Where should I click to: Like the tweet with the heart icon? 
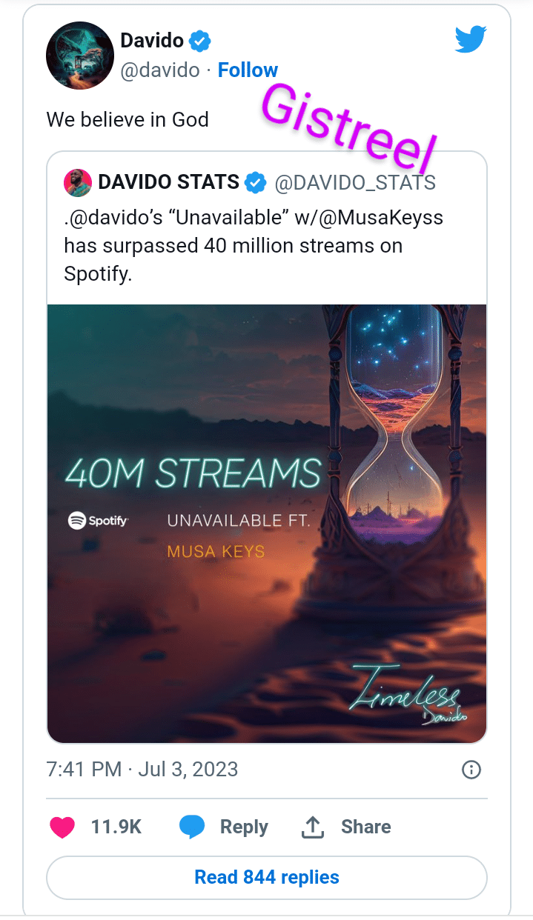62,827
